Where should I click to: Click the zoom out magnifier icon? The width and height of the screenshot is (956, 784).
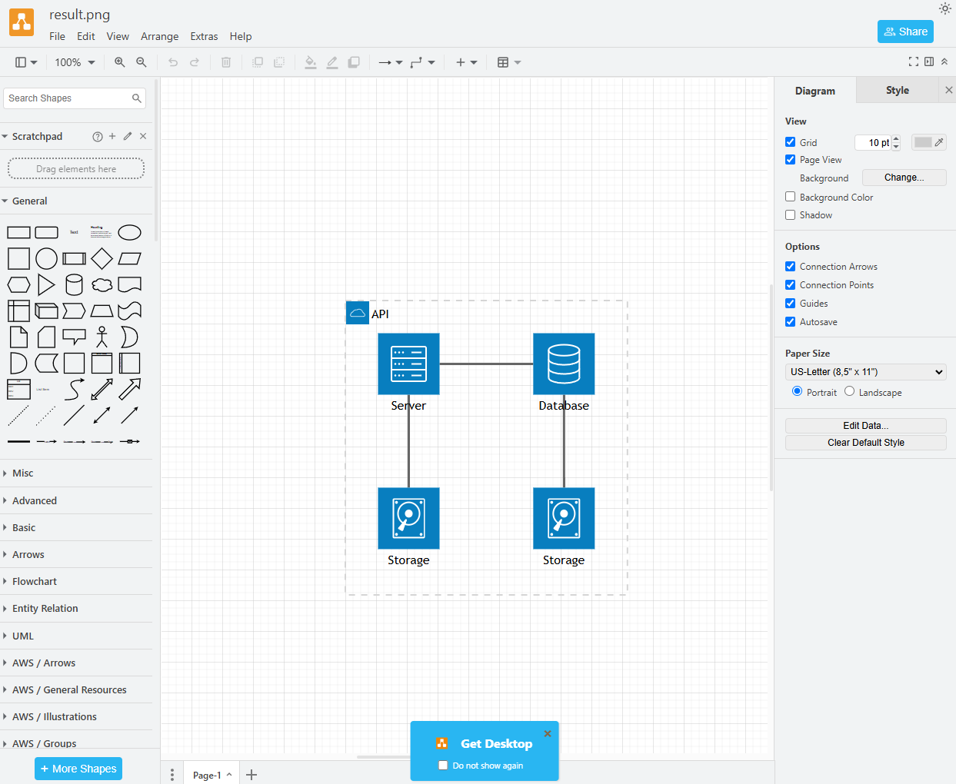click(142, 62)
